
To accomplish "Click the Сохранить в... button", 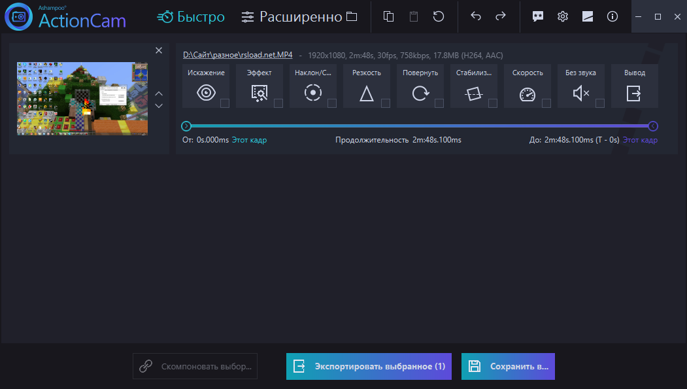I will (x=509, y=366).
